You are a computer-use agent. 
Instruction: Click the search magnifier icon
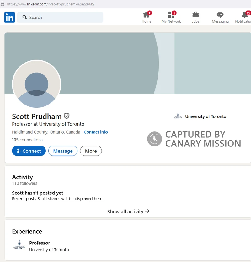tap(24, 17)
